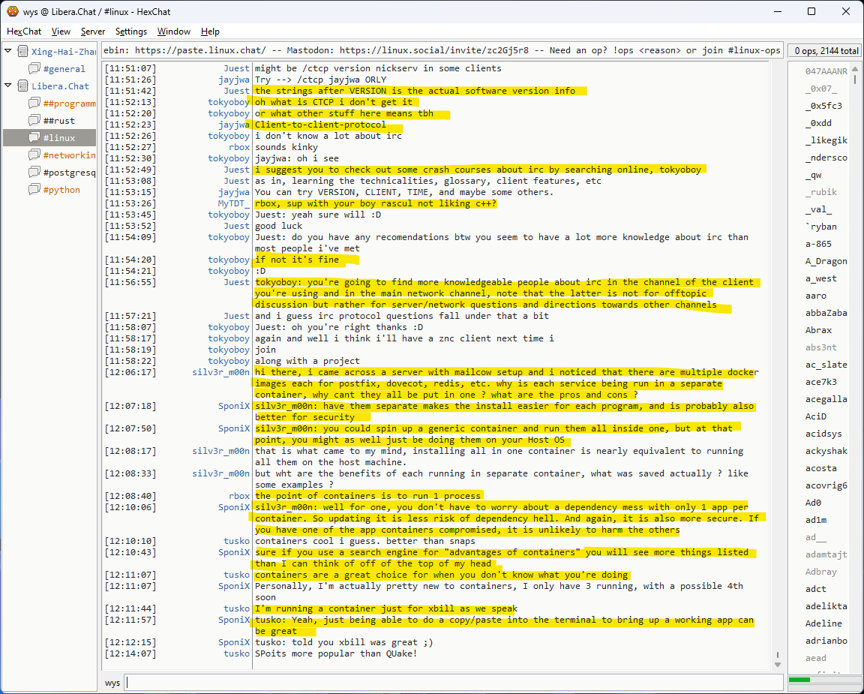
Task: Click the green lag meter bar
Action: pyautogui.click(x=799, y=680)
